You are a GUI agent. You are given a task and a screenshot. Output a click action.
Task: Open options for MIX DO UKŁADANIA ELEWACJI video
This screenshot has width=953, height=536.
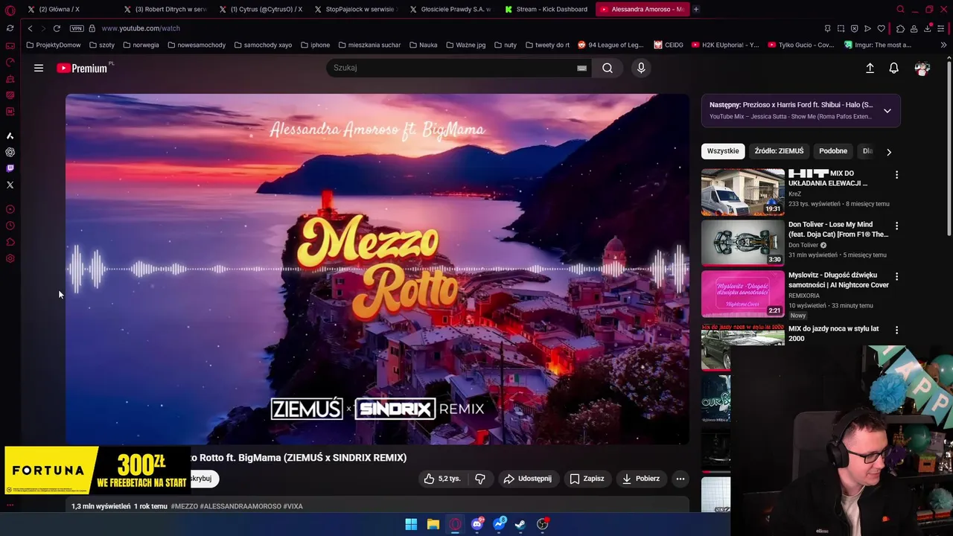(896, 175)
